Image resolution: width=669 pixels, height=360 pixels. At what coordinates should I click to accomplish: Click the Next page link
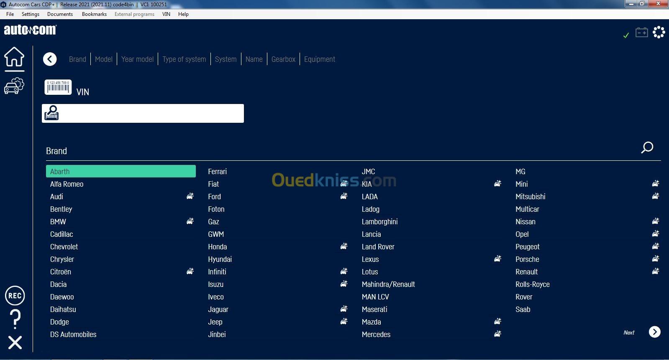tap(629, 332)
